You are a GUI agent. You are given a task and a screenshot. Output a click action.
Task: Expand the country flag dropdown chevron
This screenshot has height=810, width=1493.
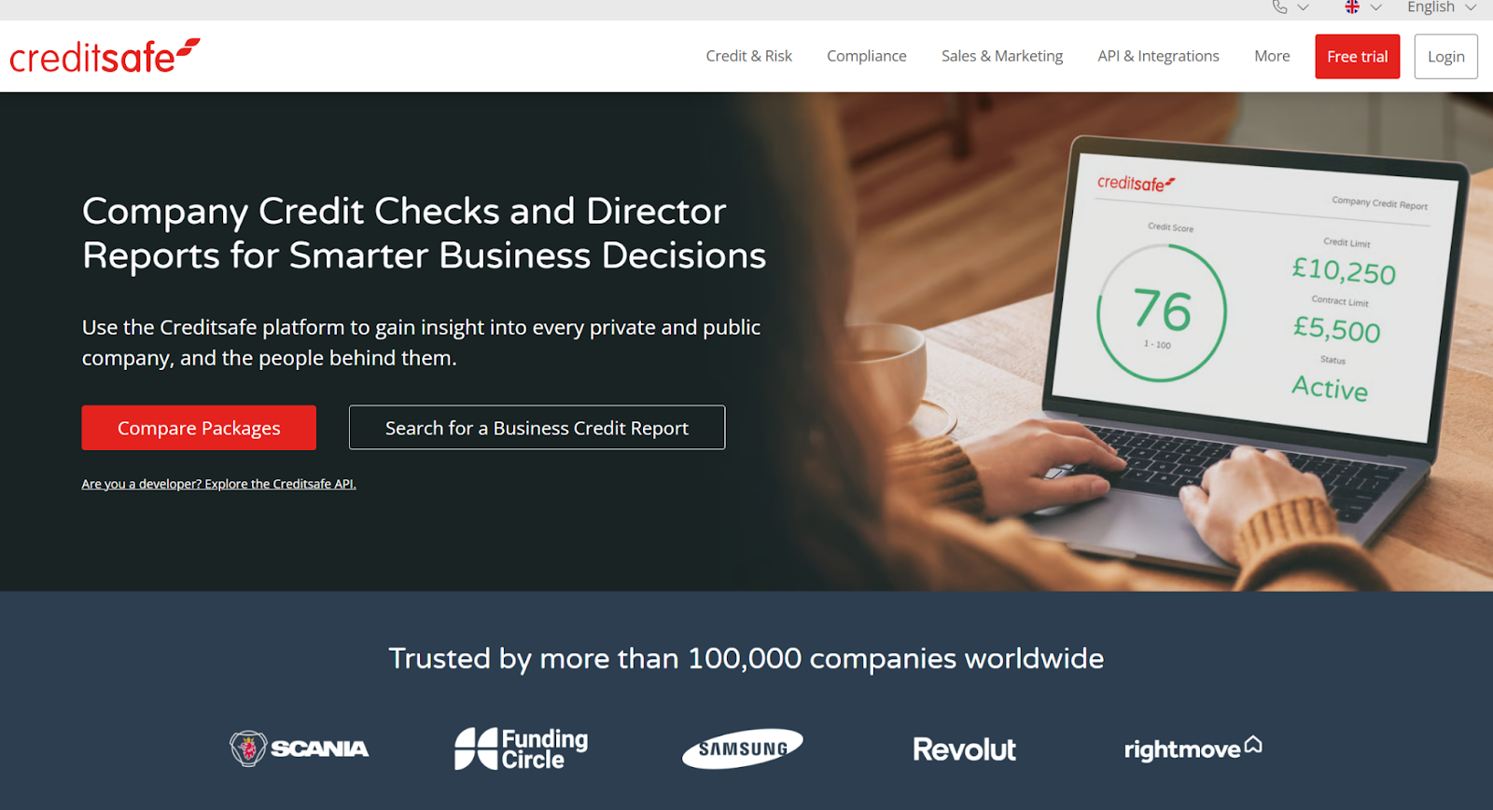click(x=1375, y=7)
